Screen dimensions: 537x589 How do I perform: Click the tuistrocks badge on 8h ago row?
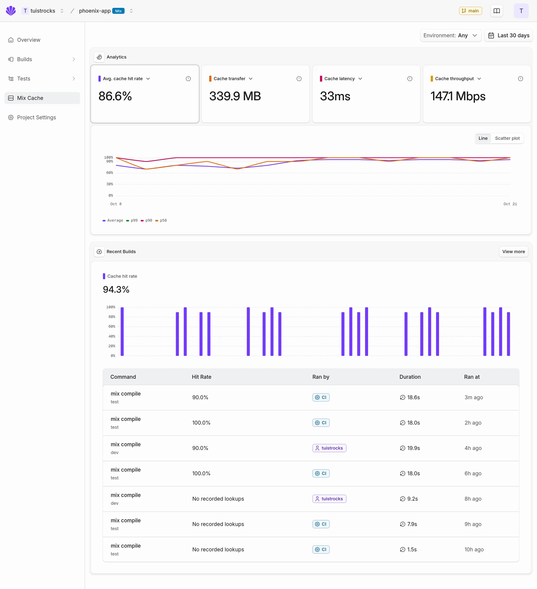click(329, 499)
